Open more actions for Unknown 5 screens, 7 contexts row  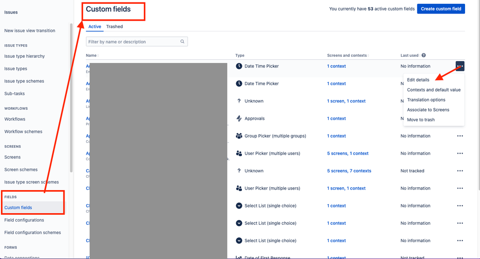click(460, 171)
